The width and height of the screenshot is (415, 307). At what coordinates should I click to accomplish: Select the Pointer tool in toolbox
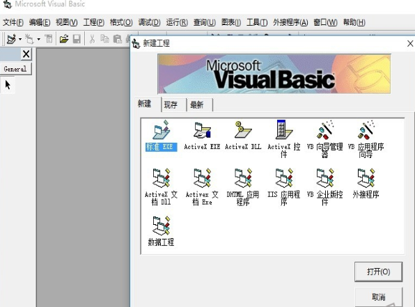coord(8,85)
